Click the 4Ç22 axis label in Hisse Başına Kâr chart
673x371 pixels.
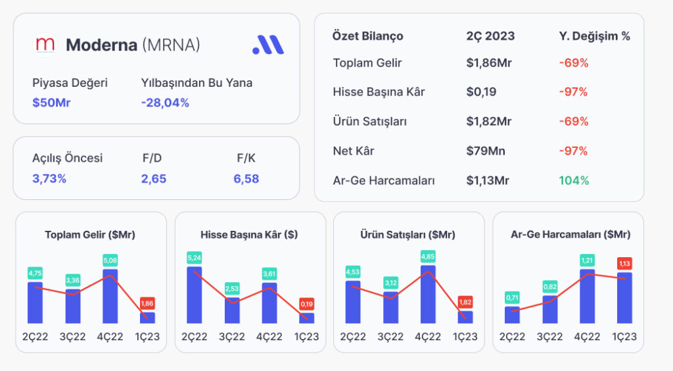pyautogui.click(x=269, y=337)
